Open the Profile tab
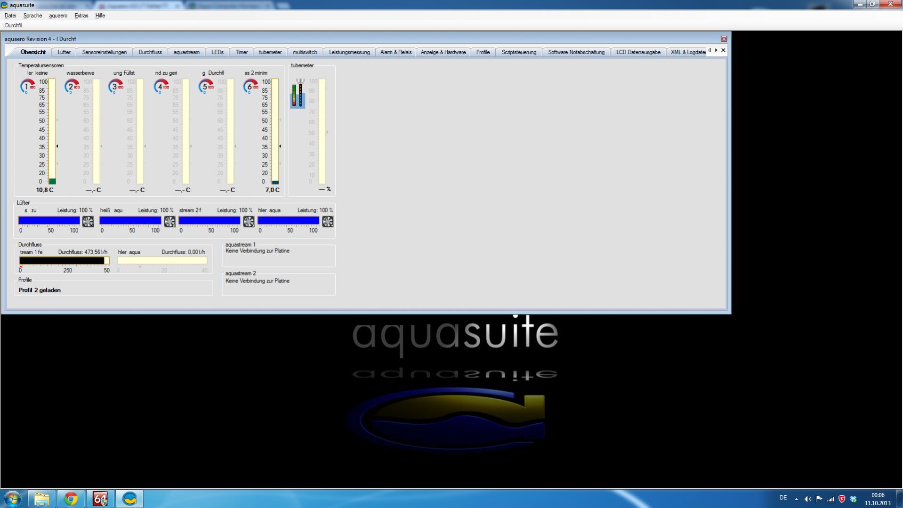The image size is (903, 508). (x=483, y=52)
